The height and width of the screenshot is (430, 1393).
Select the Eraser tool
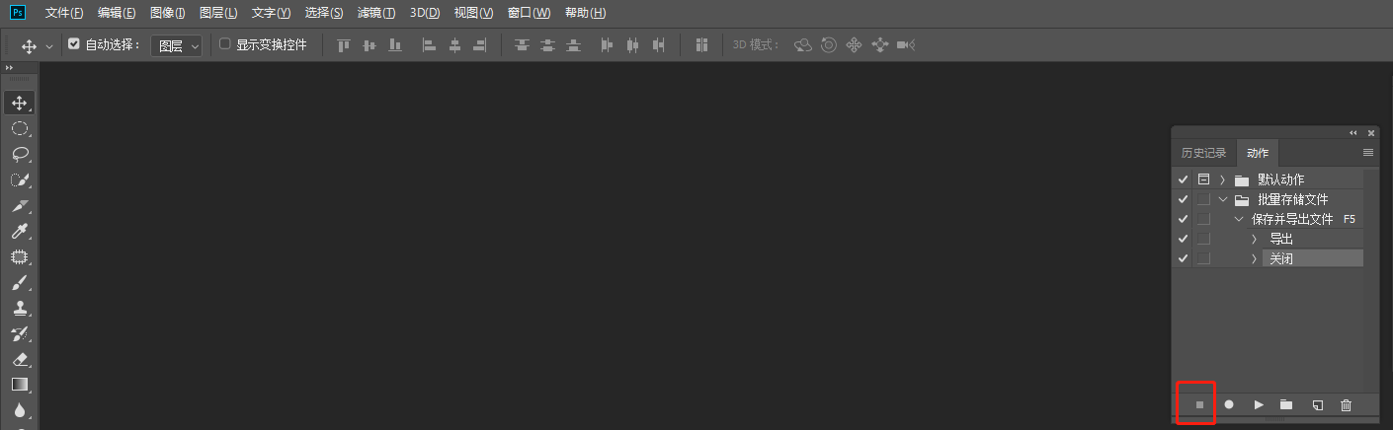19,359
